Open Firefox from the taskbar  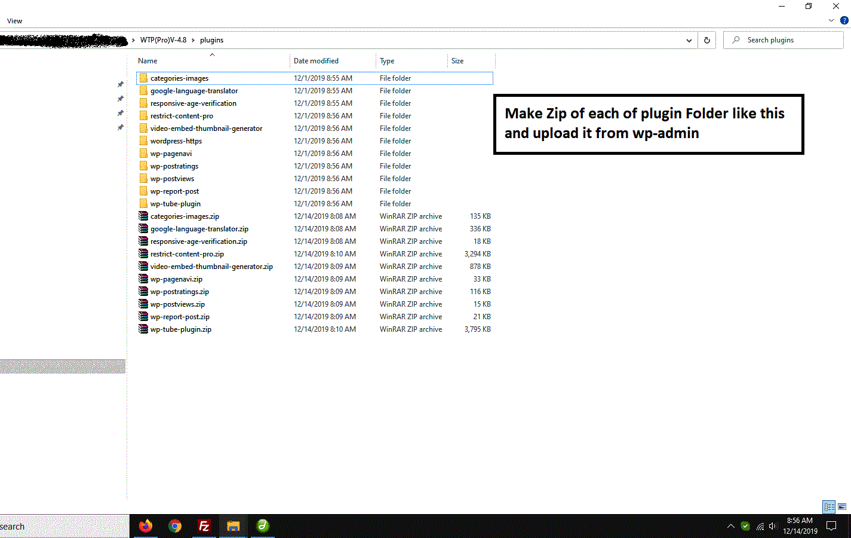(145, 526)
